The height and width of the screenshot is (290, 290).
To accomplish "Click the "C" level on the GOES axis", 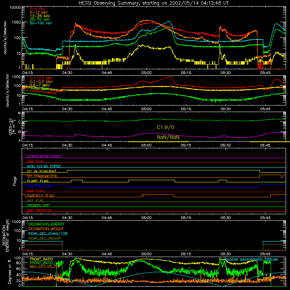I will tap(20, 122).
